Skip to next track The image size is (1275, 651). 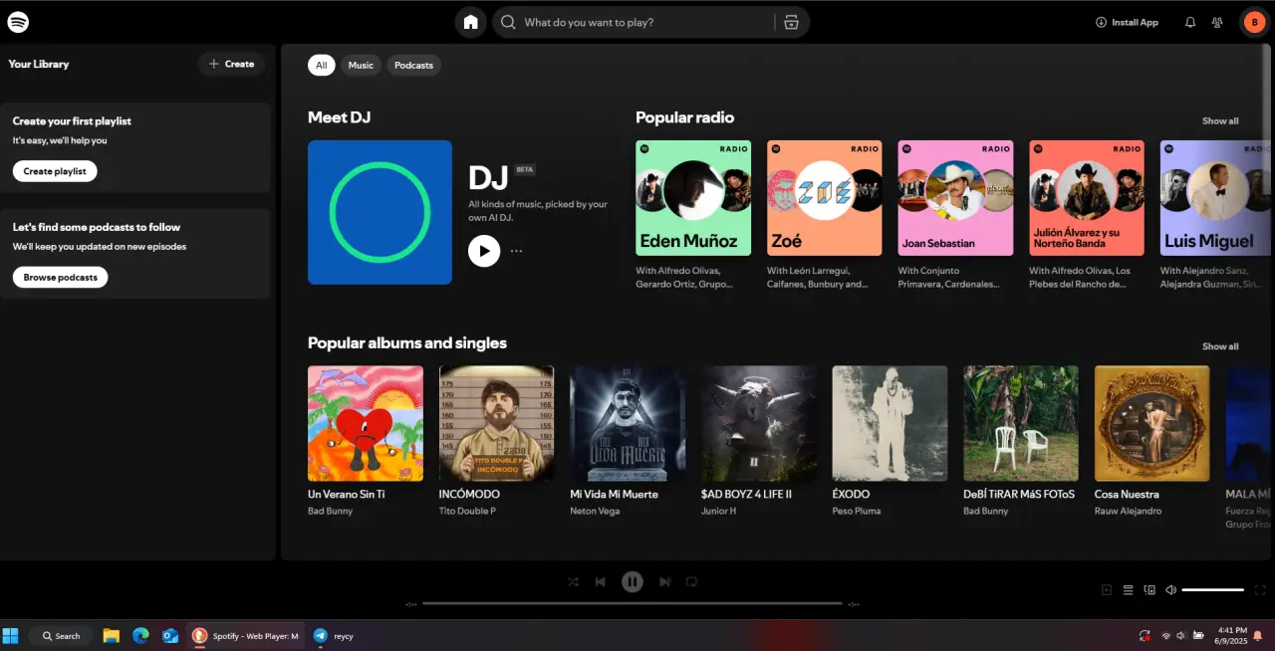coord(664,582)
